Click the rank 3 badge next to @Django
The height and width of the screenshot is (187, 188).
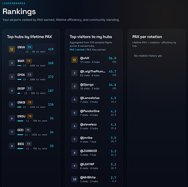tap(75, 86)
